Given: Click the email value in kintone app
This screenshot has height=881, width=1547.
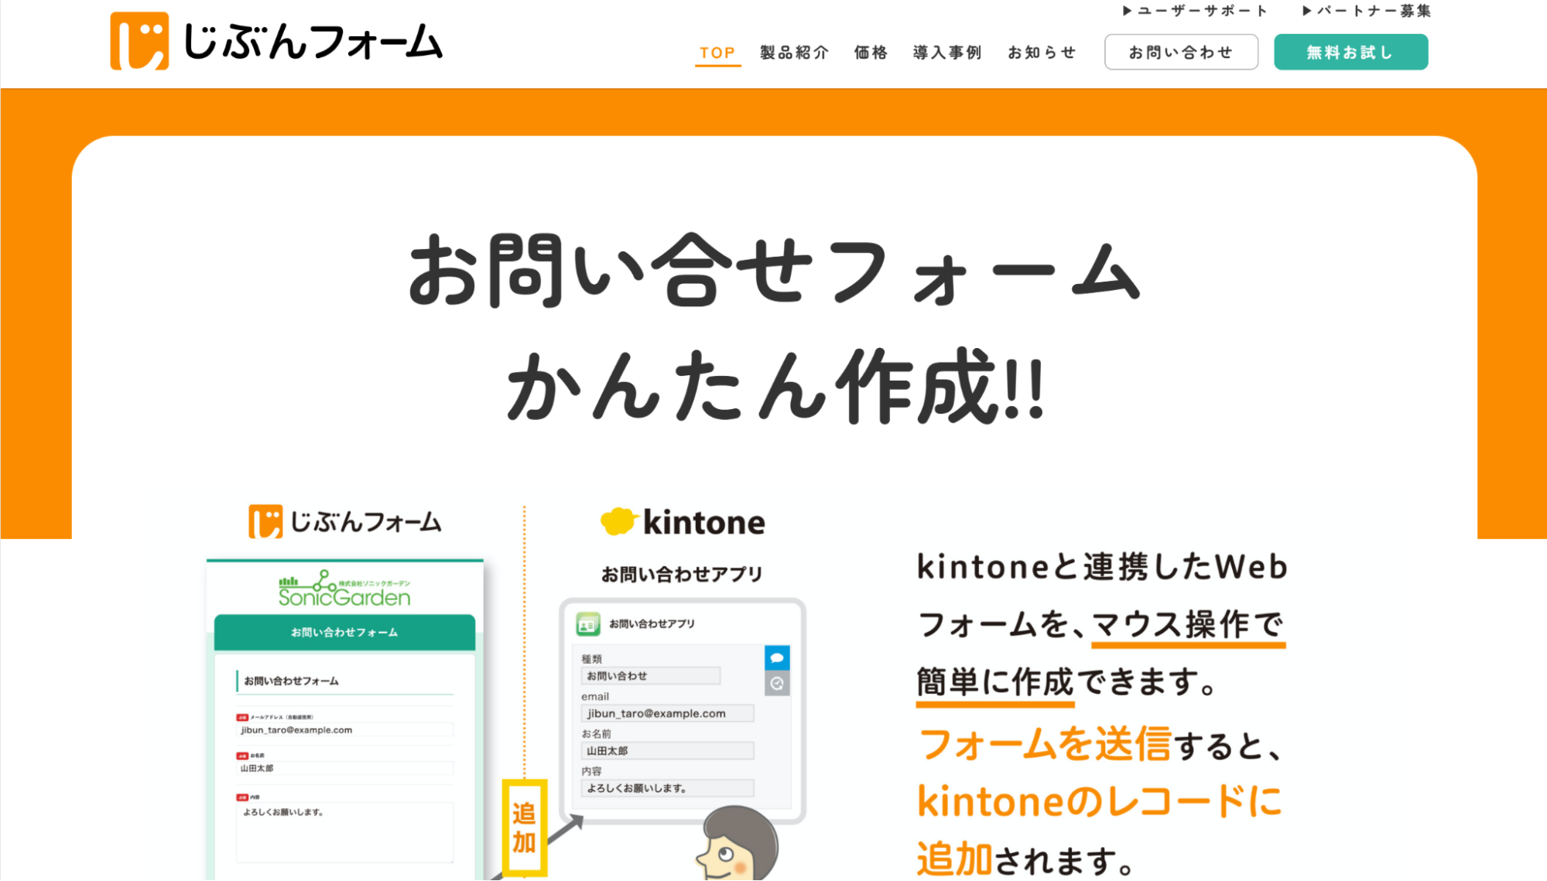Looking at the screenshot, I should click(667, 713).
